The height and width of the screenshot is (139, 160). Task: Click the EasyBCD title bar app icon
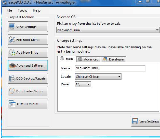5,2
